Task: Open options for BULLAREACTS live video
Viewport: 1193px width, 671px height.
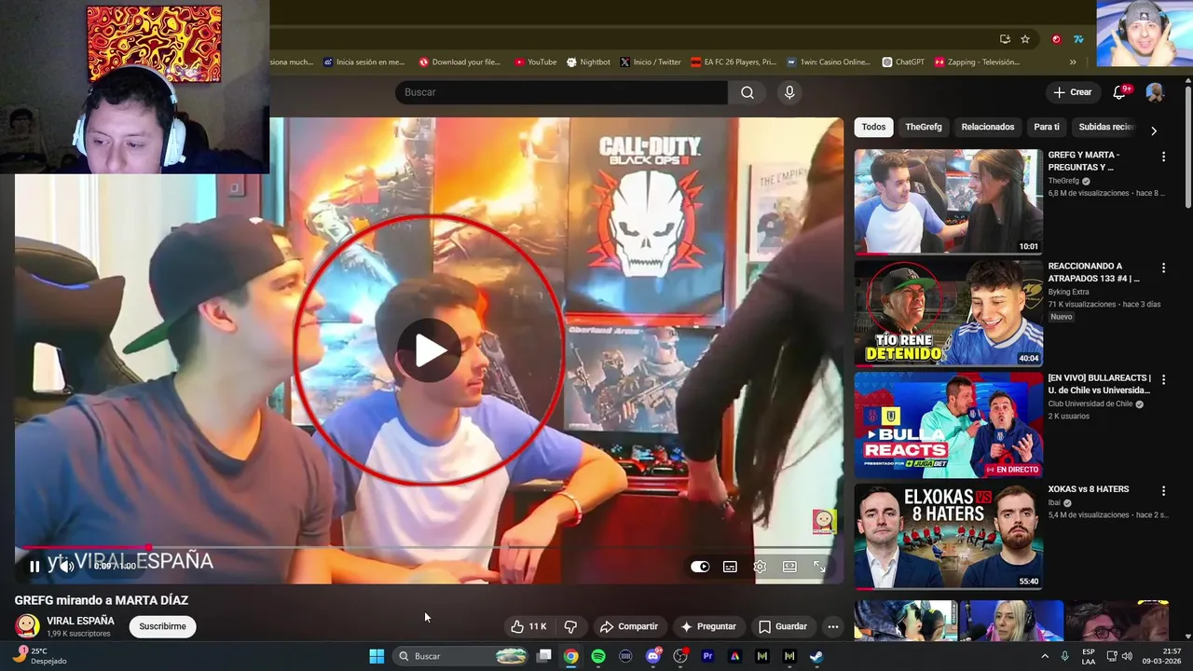Action: [1163, 379]
